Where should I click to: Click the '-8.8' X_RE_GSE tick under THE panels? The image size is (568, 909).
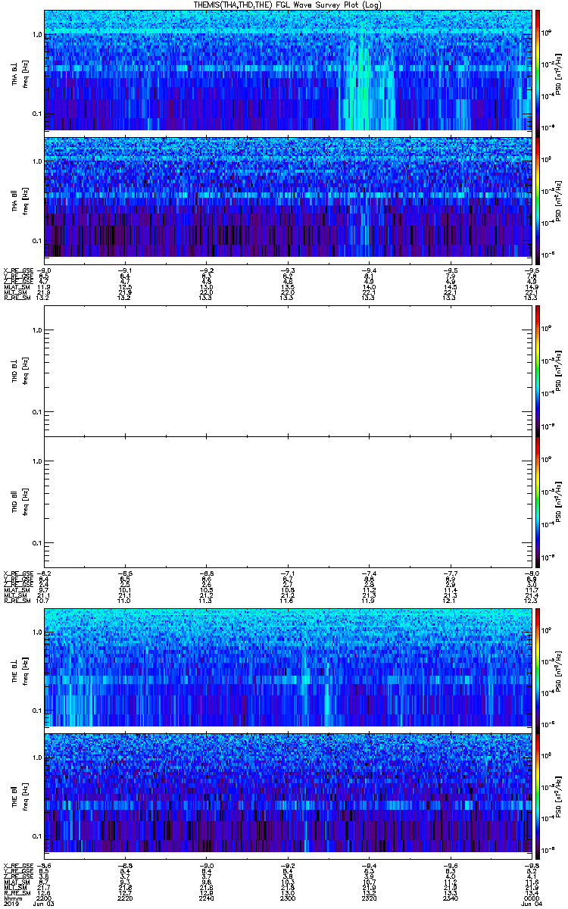click(x=125, y=865)
